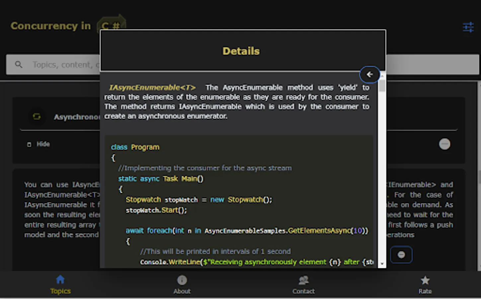
Task: Click the "//This will be printed" comment line
Action: click(215, 251)
